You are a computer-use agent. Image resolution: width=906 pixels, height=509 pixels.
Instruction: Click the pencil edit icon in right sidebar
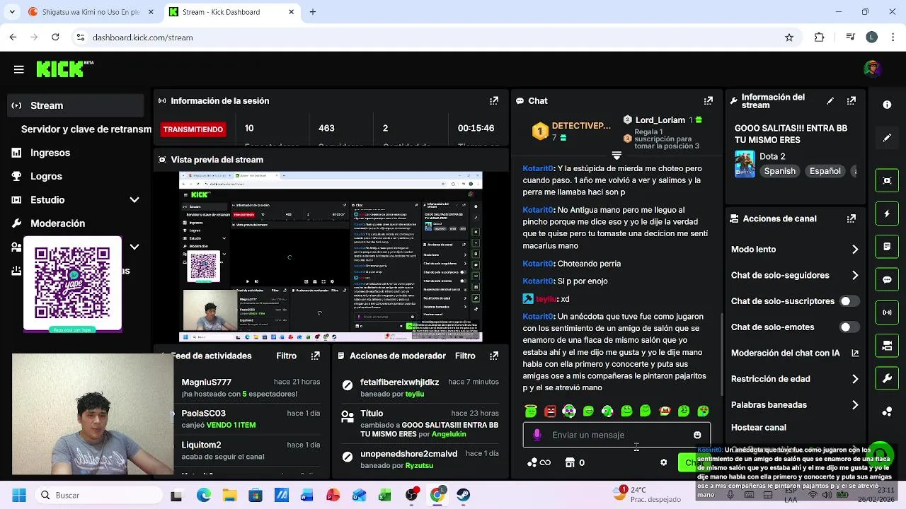coord(887,138)
